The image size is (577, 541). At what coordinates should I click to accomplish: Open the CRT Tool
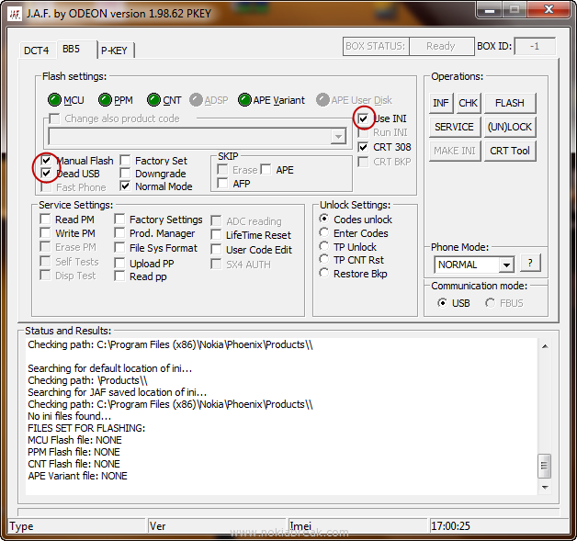click(x=510, y=151)
